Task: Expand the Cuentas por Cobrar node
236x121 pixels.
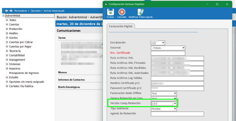Action: pyautogui.click(x=7, y=42)
